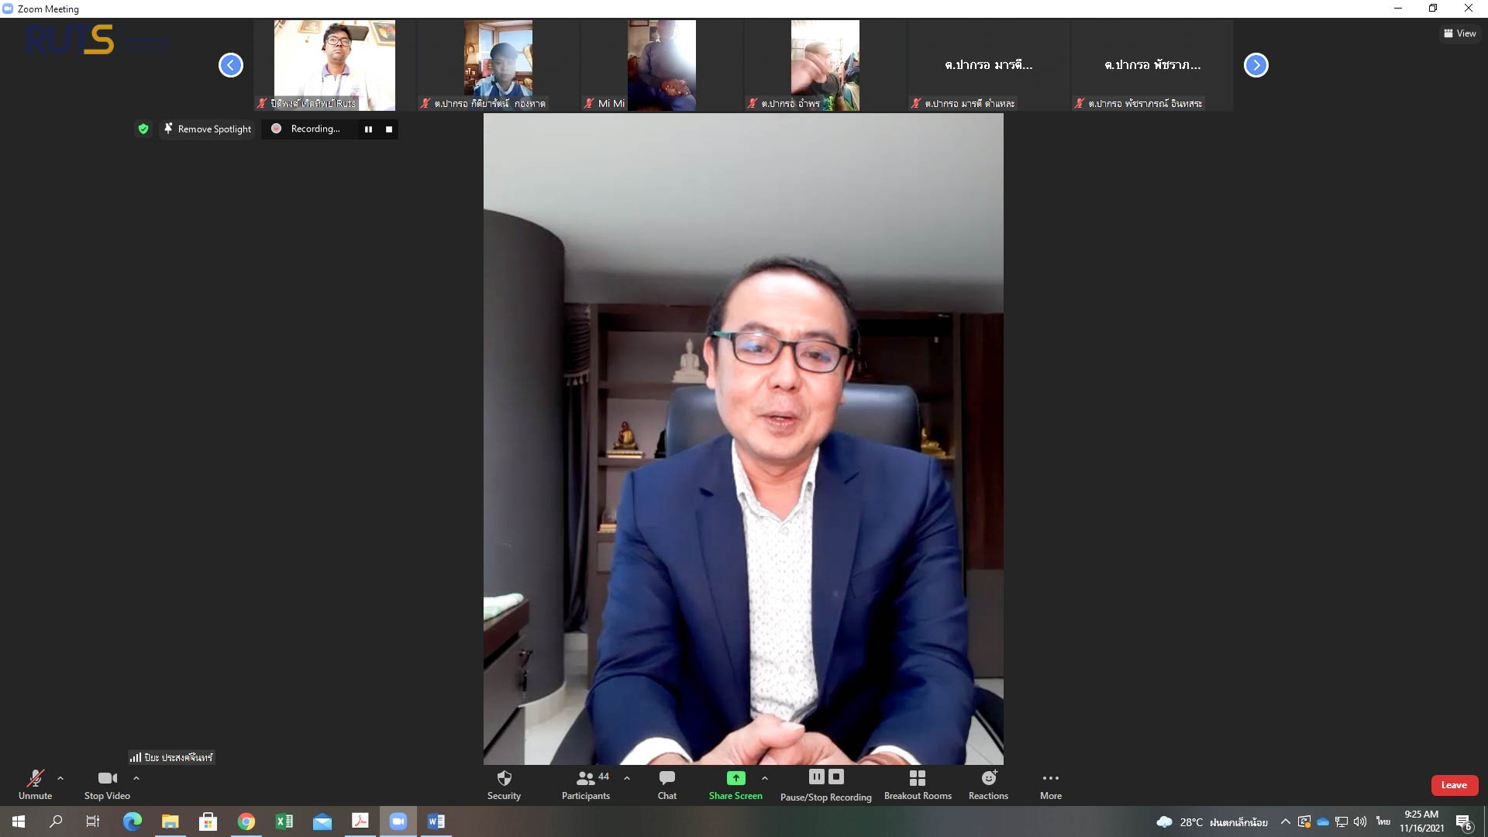Screen dimensions: 1488x837
Task: Open OneDrive cloud tray icon
Action: [1323, 822]
